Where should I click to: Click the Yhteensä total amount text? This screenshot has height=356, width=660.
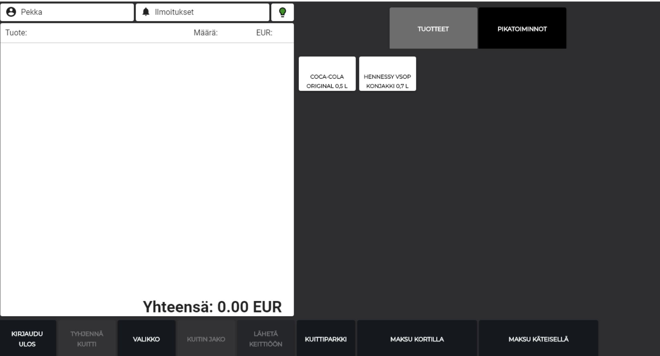tap(212, 307)
